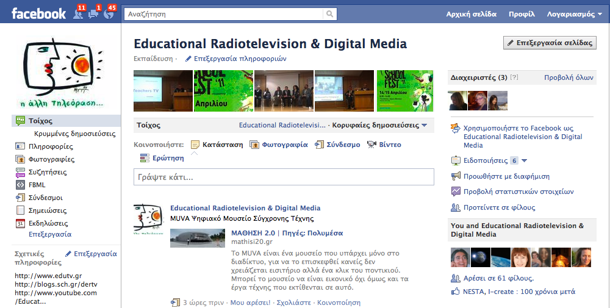Open messages icon in top bar
The width and height of the screenshot is (610, 308).
[94, 14]
